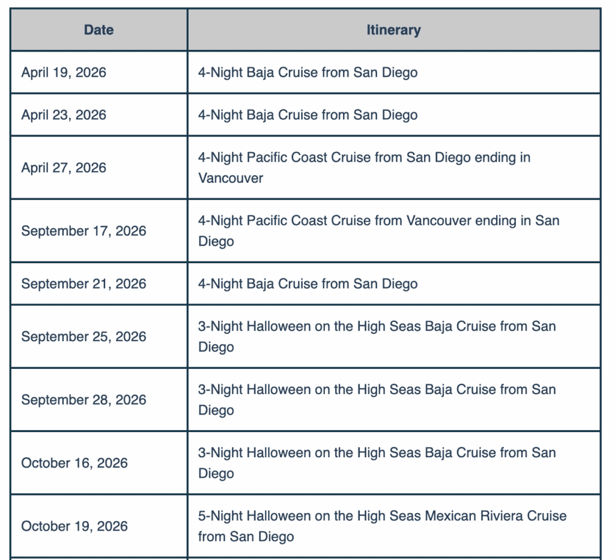Viewport: 615px width, 560px height.
Task: Click the itinerary text for April 19, 2026
Action: pyautogui.click(x=307, y=73)
